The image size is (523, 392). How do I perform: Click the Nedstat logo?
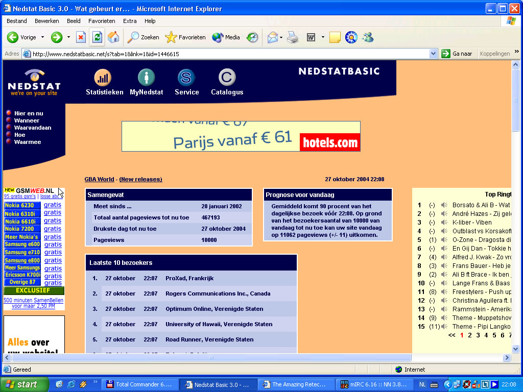point(34,83)
